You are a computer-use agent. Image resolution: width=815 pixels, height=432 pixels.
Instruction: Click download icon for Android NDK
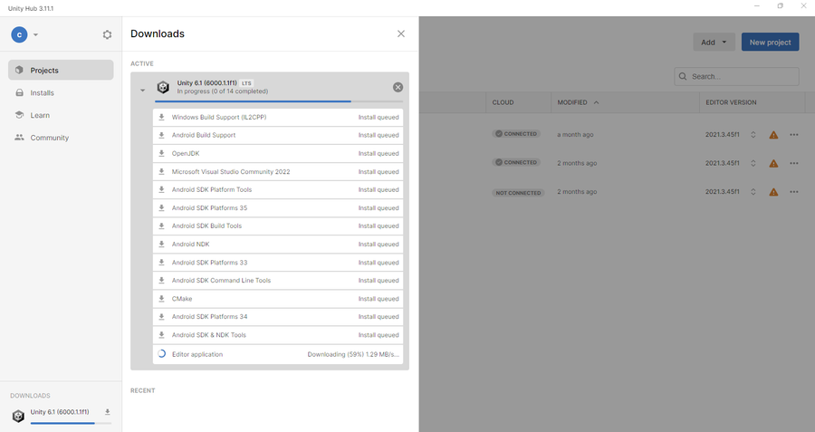[x=162, y=244]
